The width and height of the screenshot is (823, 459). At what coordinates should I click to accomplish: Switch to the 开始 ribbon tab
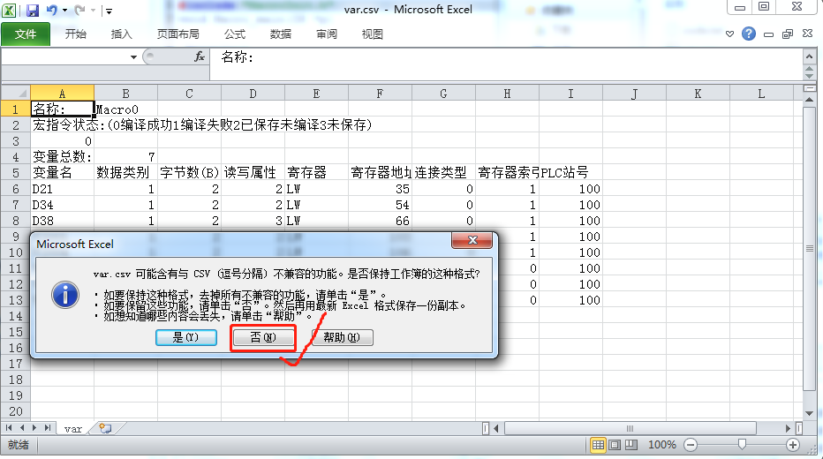(76, 34)
